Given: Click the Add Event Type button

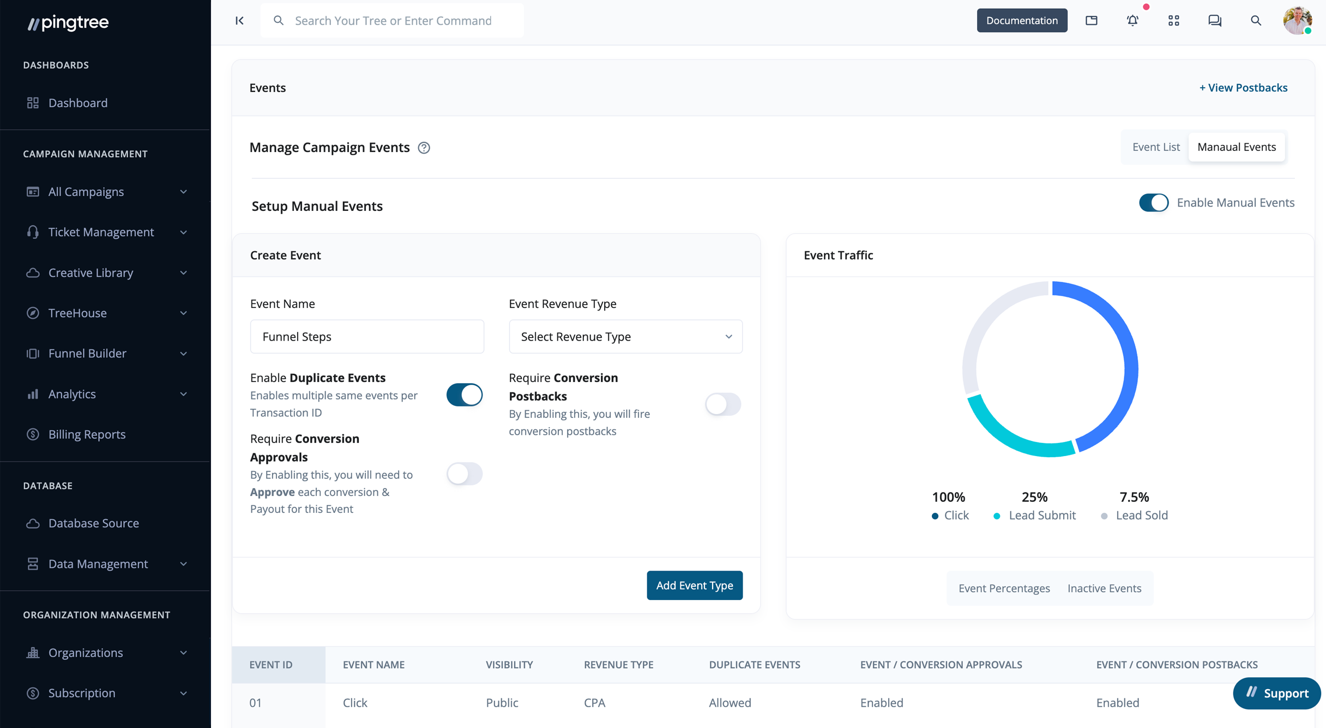Looking at the screenshot, I should click(x=694, y=585).
